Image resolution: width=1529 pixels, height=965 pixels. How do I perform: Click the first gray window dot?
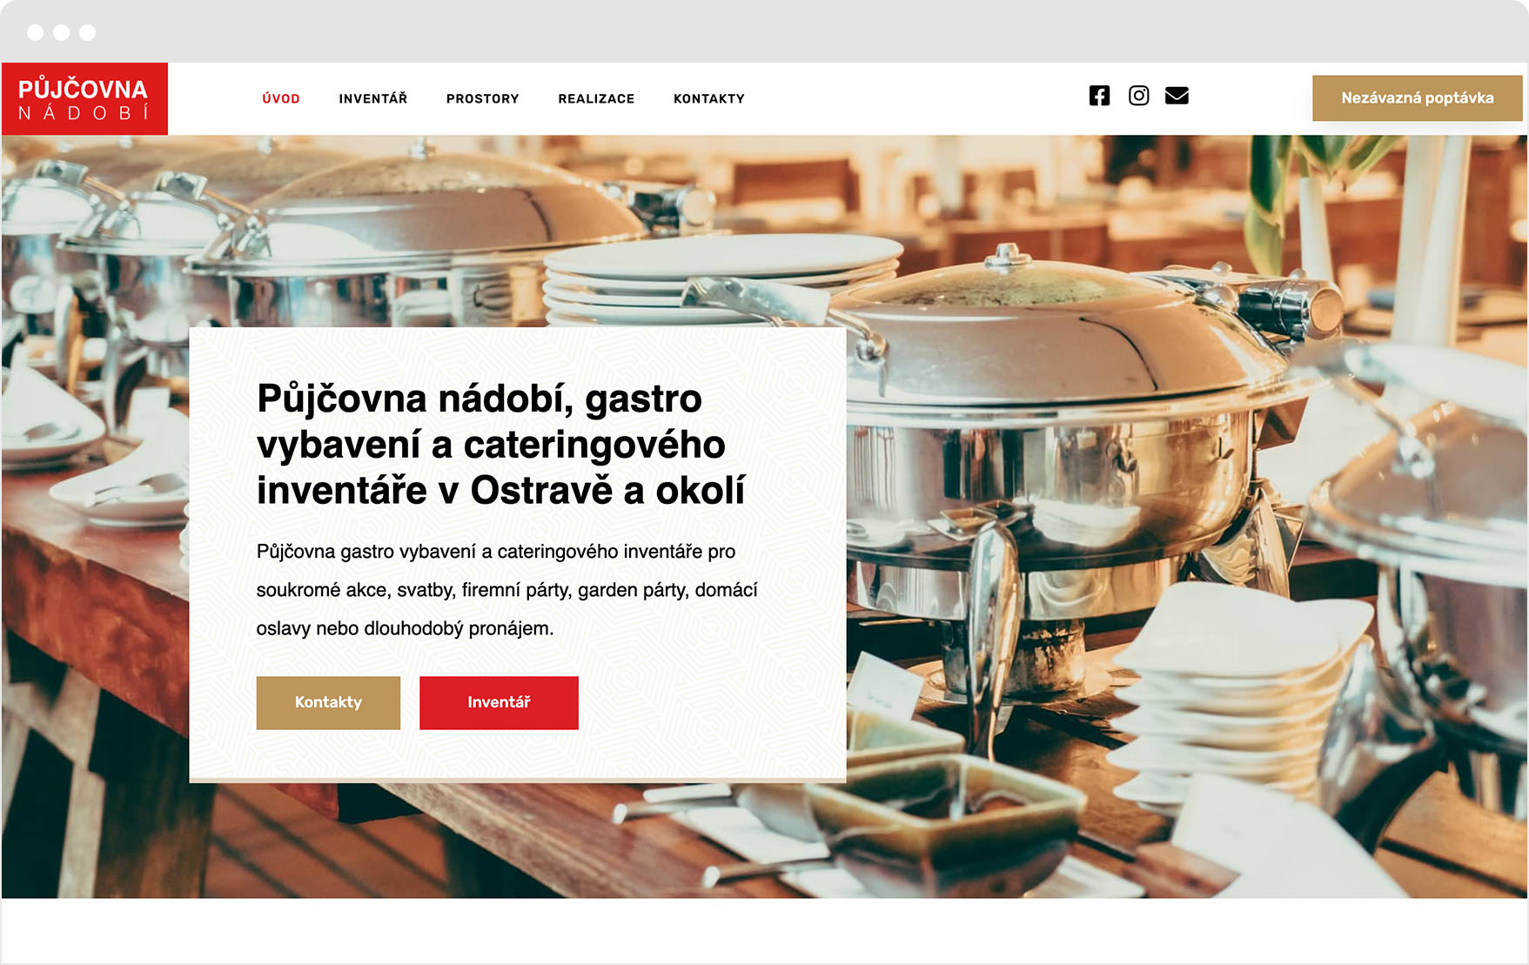(35, 32)
